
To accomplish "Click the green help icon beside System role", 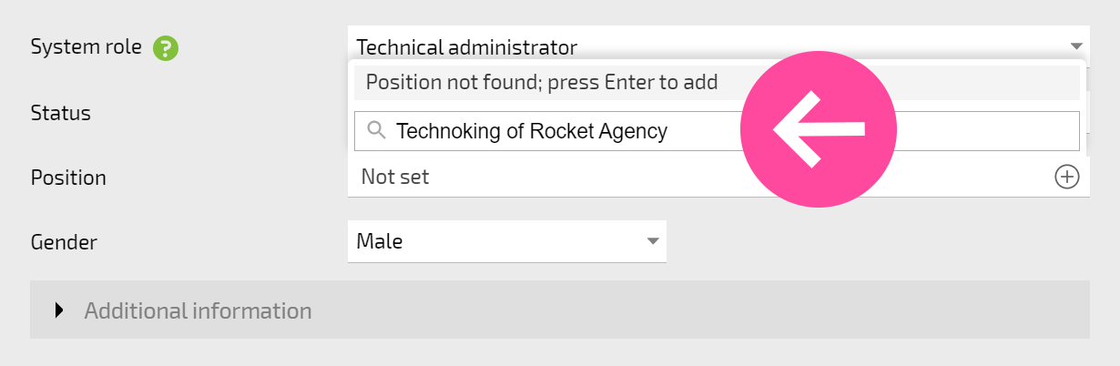I will 166,48.
